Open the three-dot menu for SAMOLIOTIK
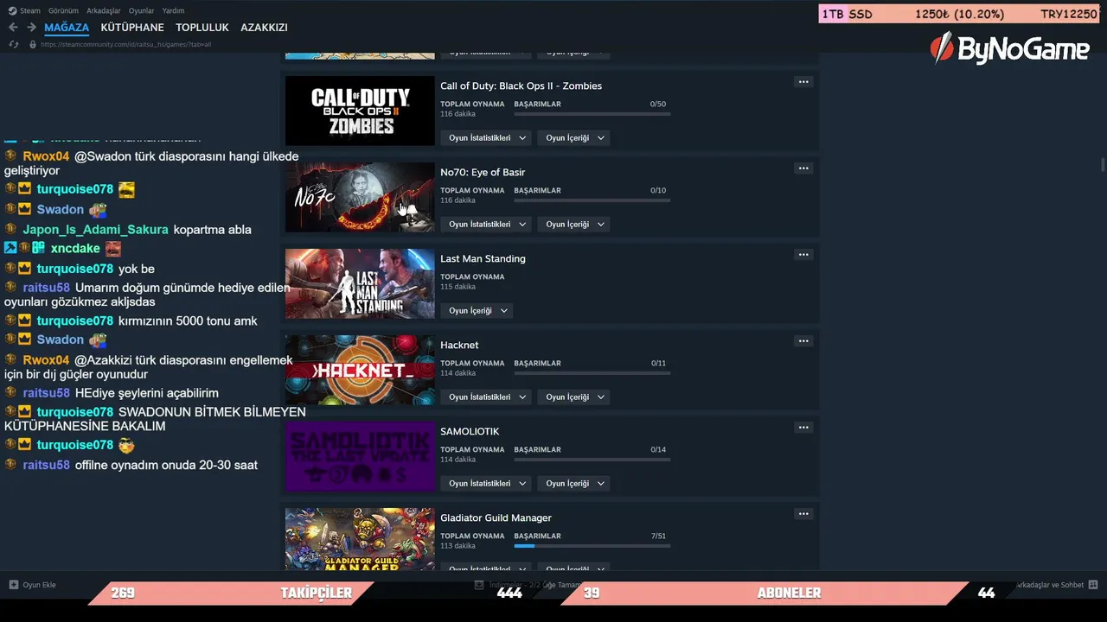The image size is (1107, 622). 803,428
